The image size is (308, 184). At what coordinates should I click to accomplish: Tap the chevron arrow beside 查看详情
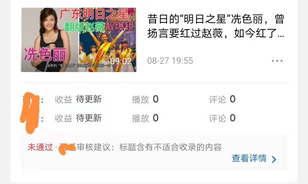274,159
